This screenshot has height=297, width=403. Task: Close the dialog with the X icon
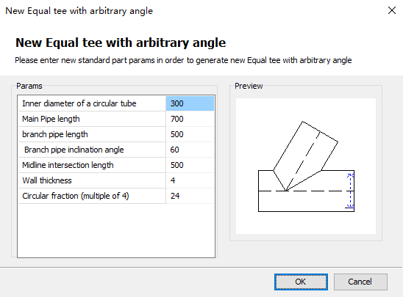tap(392, 10)
